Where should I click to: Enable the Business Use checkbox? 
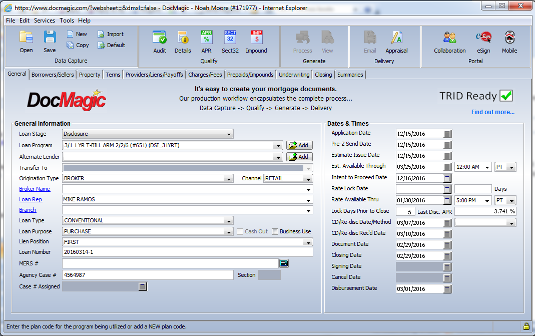tap(275, 231)
